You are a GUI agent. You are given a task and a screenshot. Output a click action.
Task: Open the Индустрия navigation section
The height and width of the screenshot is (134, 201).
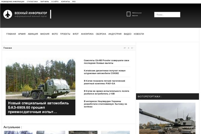115,34
